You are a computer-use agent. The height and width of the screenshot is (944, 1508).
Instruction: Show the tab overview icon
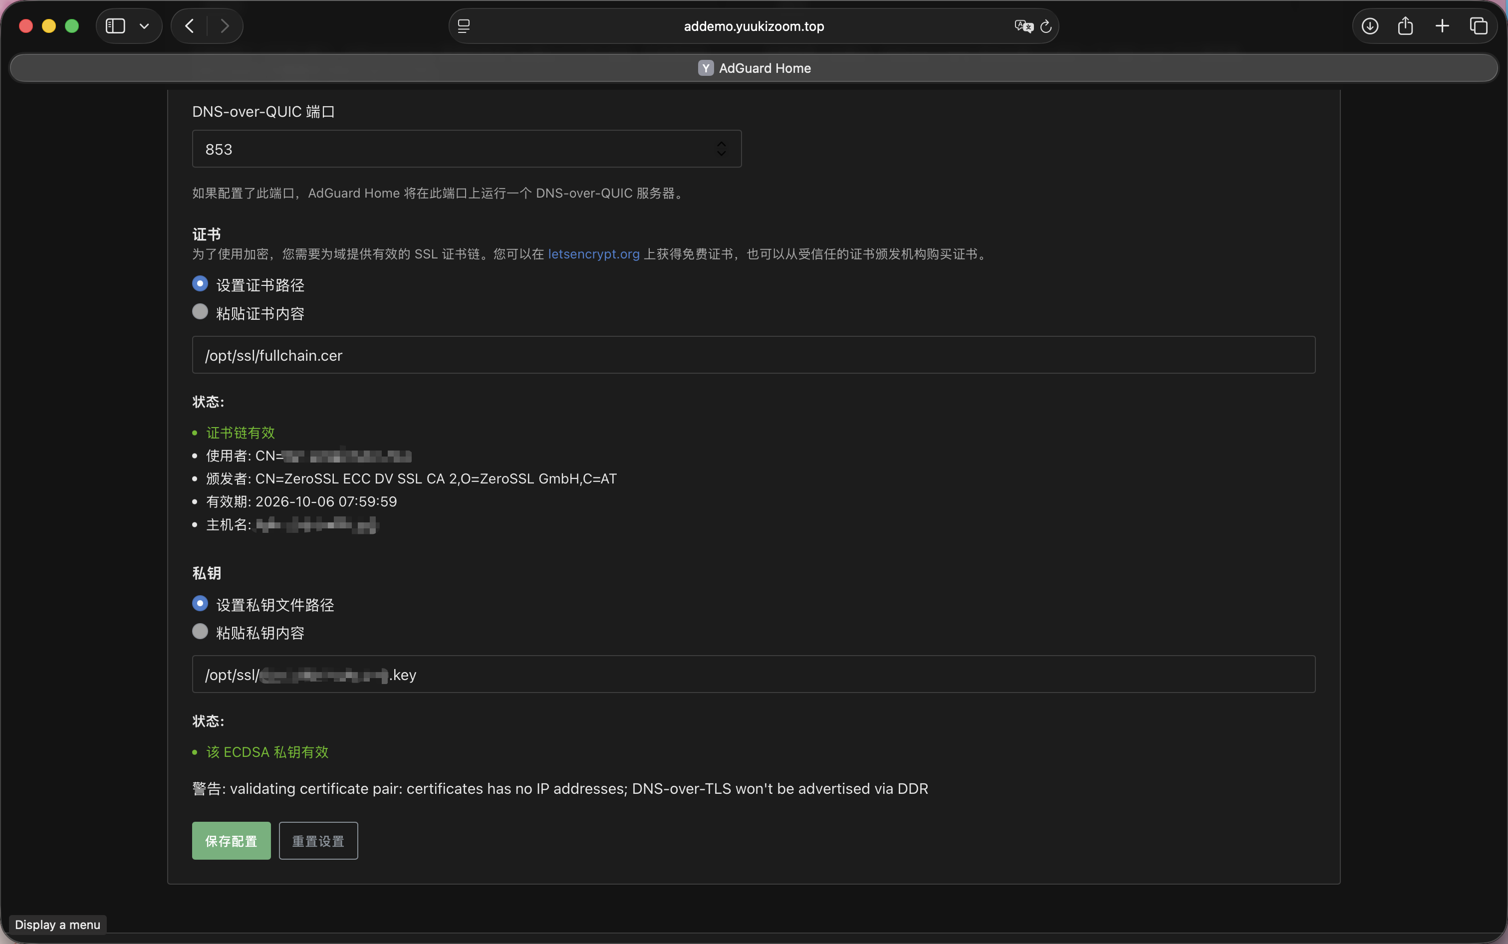click(x=1479, y=25)
